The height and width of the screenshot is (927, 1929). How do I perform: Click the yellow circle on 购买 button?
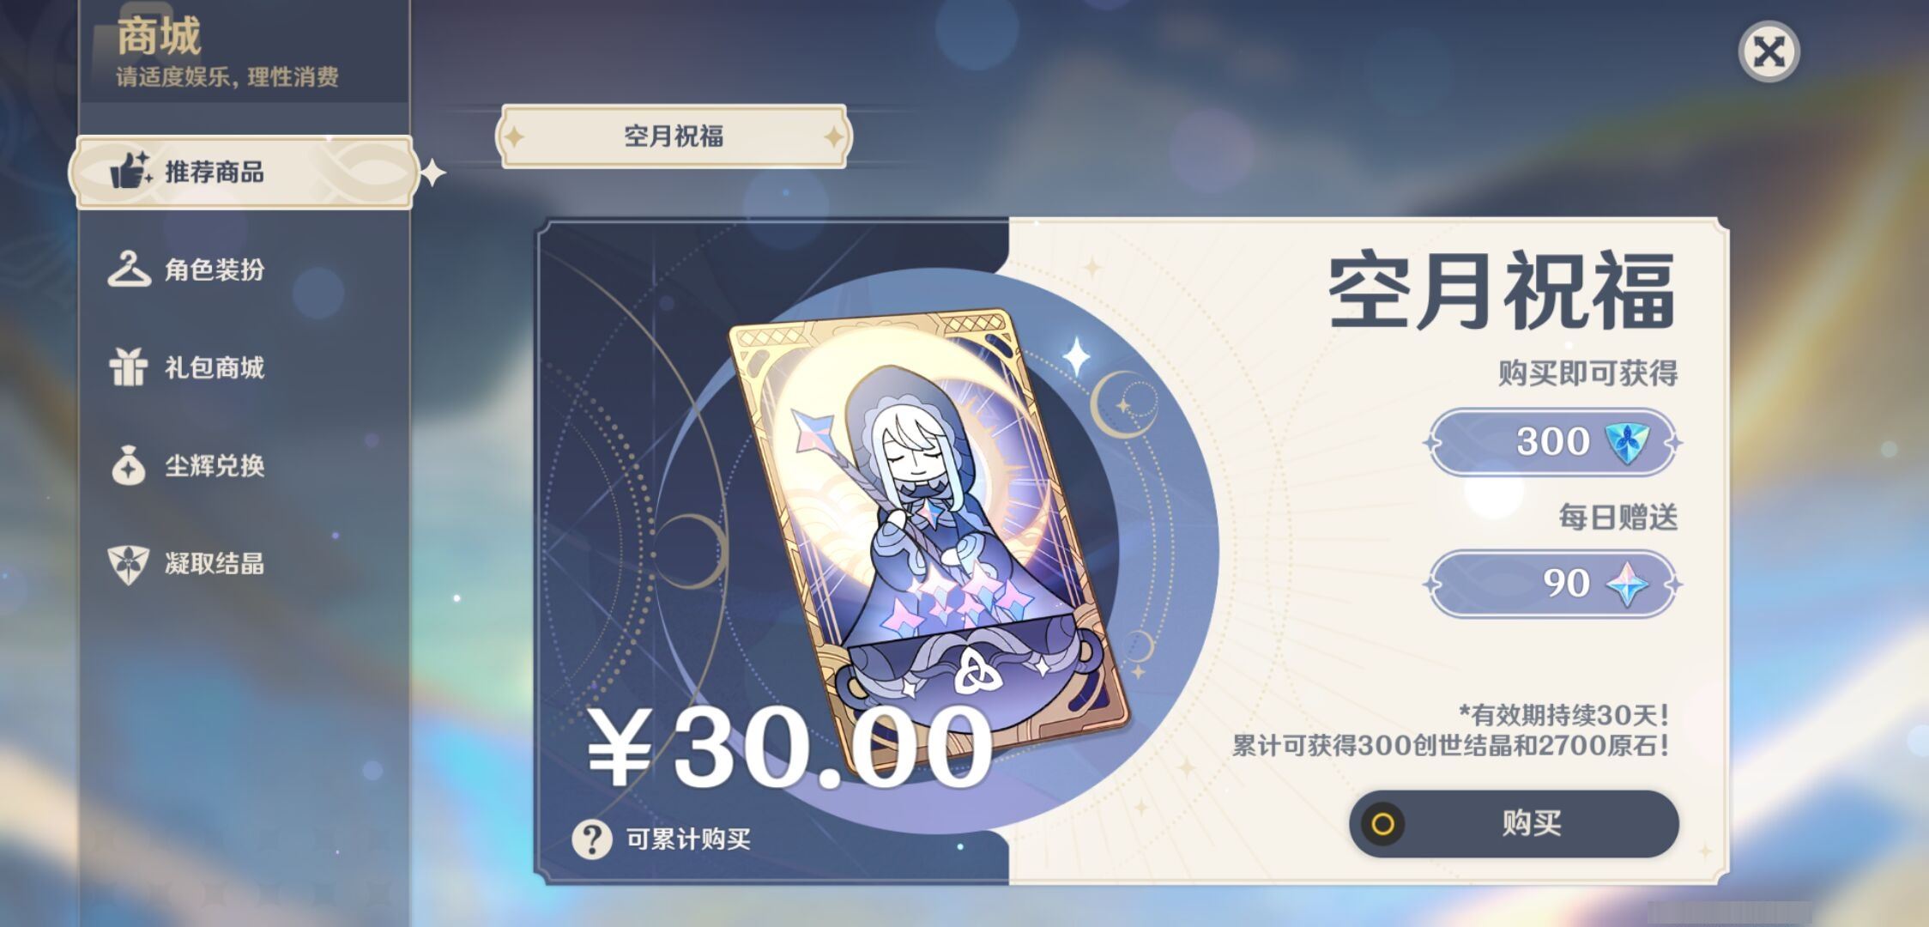[x=1382, y=824]
